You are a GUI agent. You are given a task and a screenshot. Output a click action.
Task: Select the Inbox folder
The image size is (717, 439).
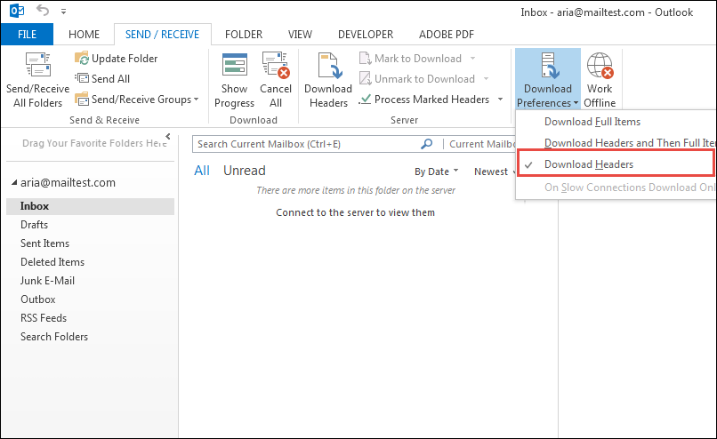[x=90, y=206]
